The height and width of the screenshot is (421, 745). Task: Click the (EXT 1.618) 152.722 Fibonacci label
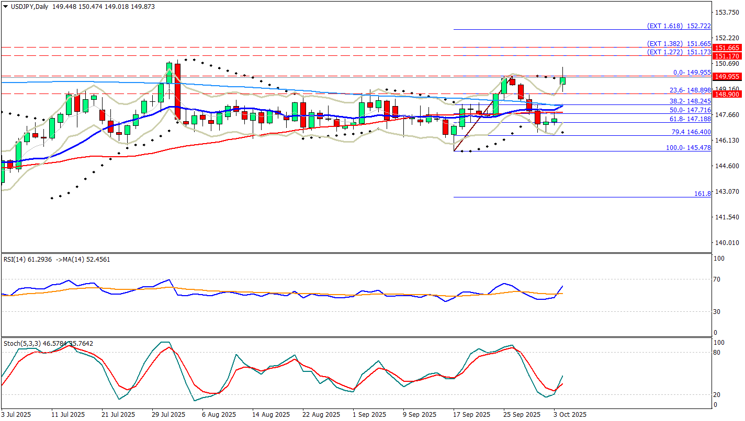(x=679, y=26)
